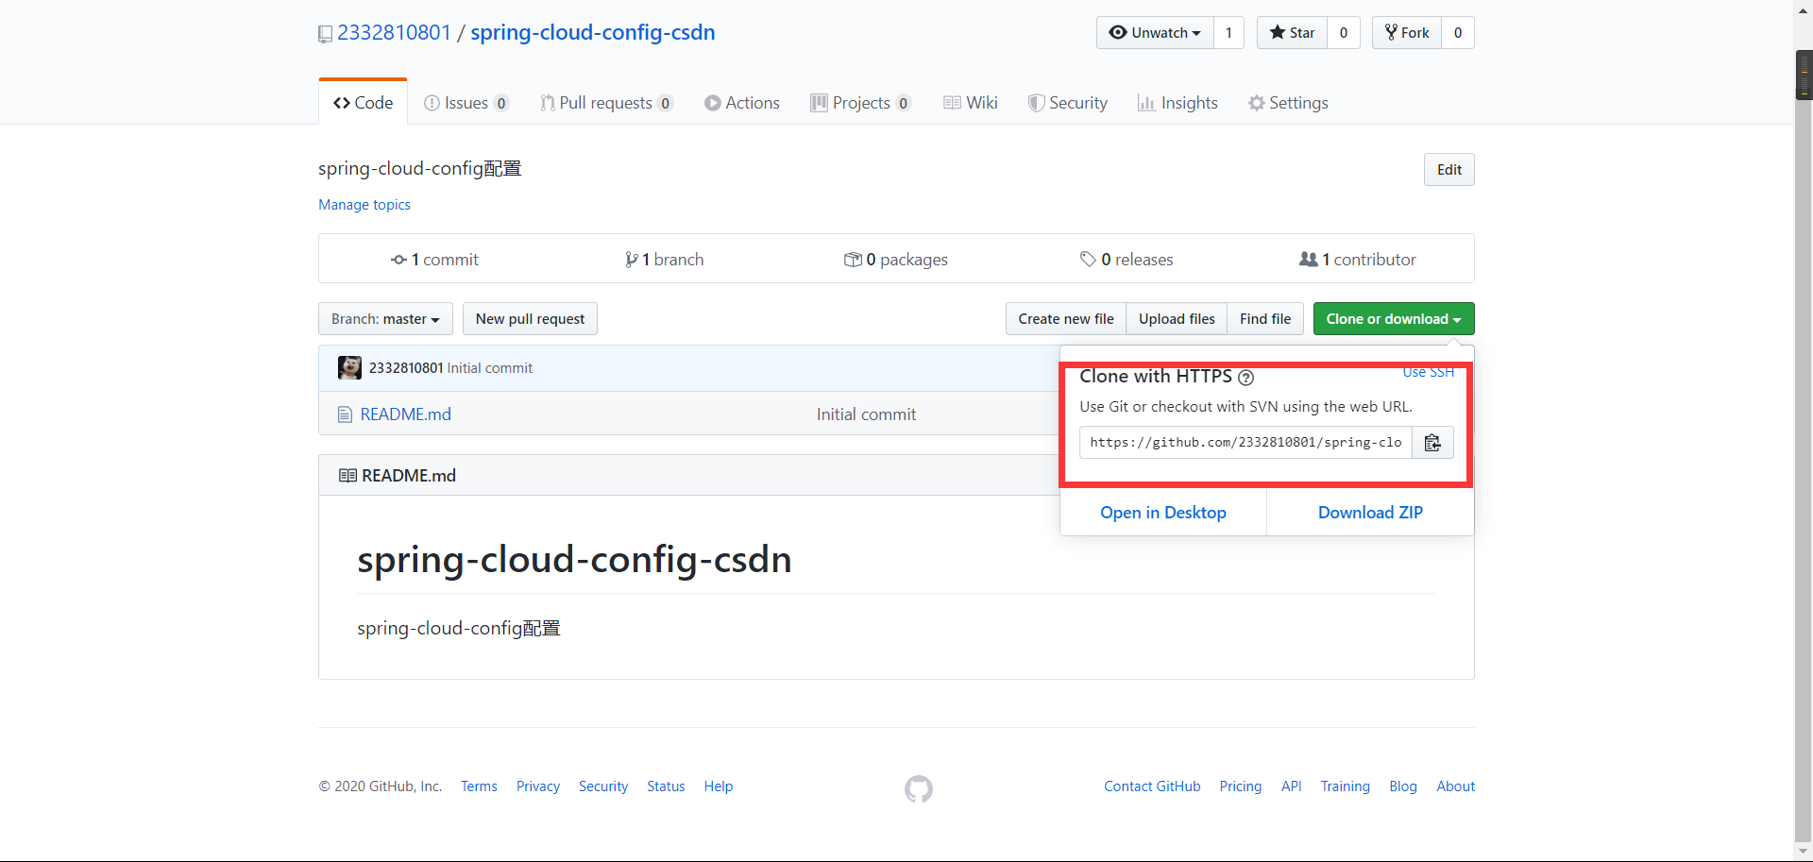Open the Projects tab

click(860, 103)
